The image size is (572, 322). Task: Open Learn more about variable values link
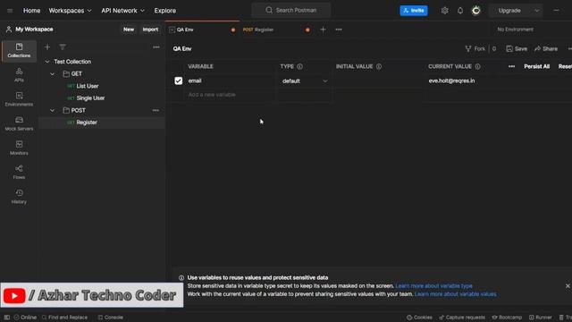(455, 294)
